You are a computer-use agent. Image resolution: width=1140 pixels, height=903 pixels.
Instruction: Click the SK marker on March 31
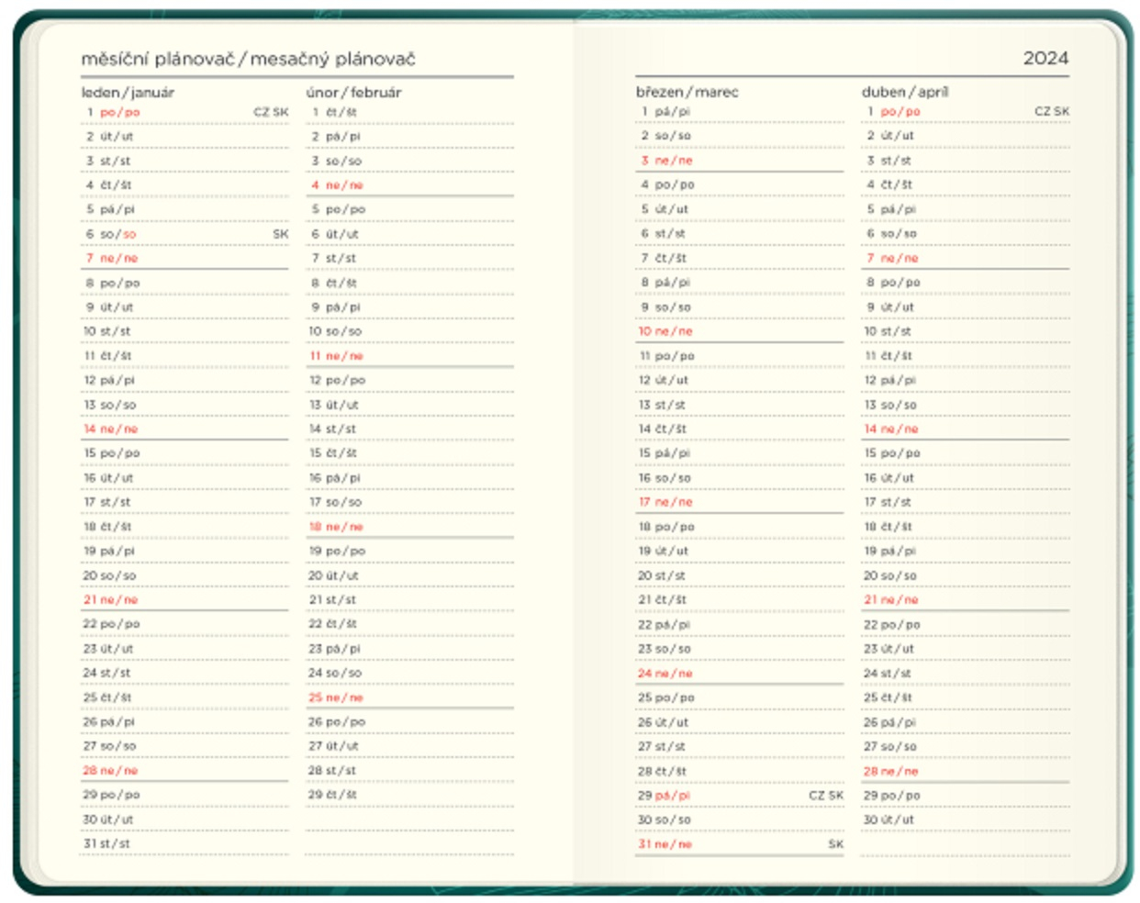835,843
